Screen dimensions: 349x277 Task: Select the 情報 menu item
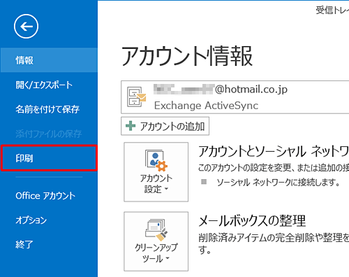tap(49, 60)
